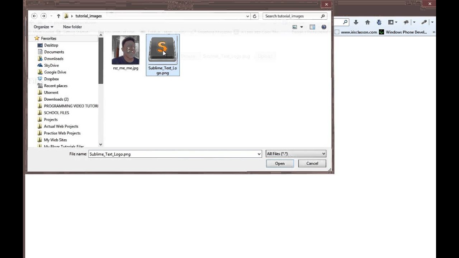The width and height of the screenshot is (459, 258).
Task: Select the Sublime_Text_Logo.png thumbnail
Action: [163, 50]
